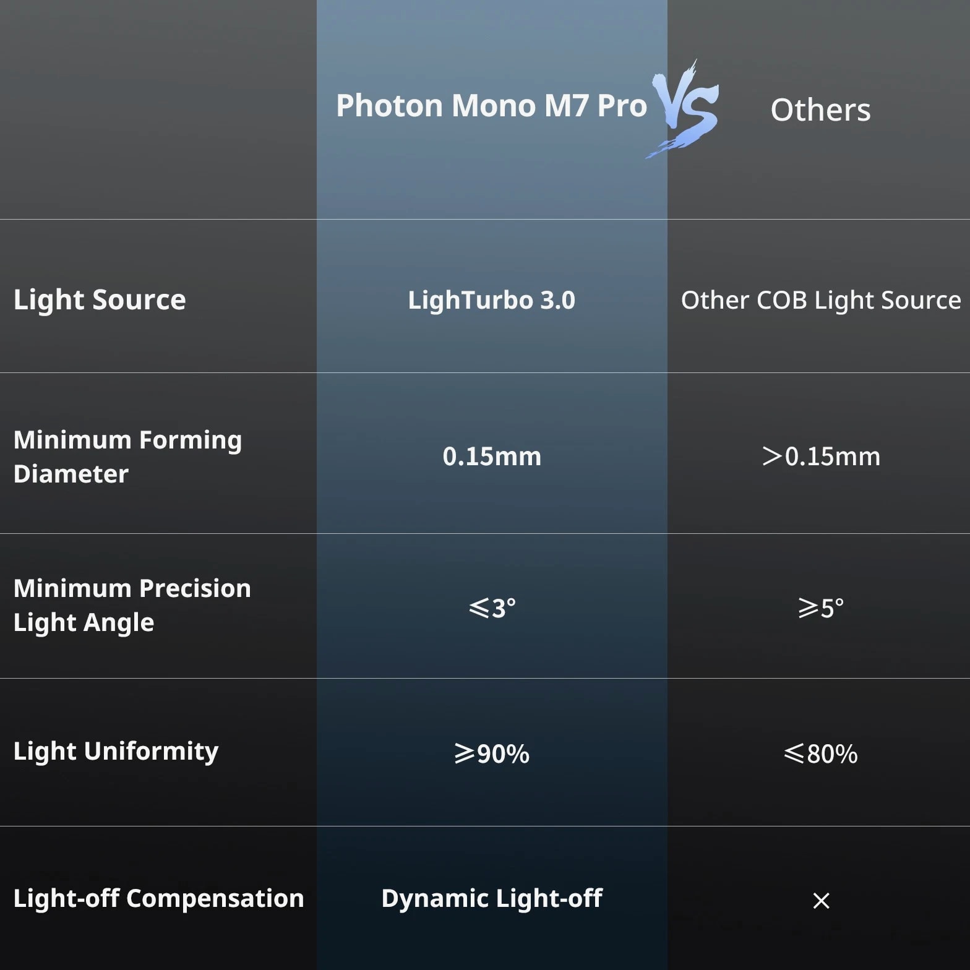Click the ≥90% uniformity value
This screenshot has height=970, width=970.
tap(492, 753)
